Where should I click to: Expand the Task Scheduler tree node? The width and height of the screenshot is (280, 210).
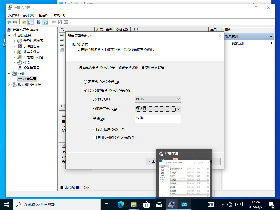pos(14,41)
